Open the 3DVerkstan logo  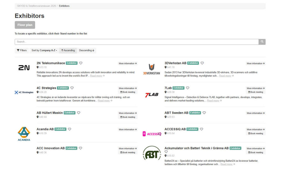151,69
